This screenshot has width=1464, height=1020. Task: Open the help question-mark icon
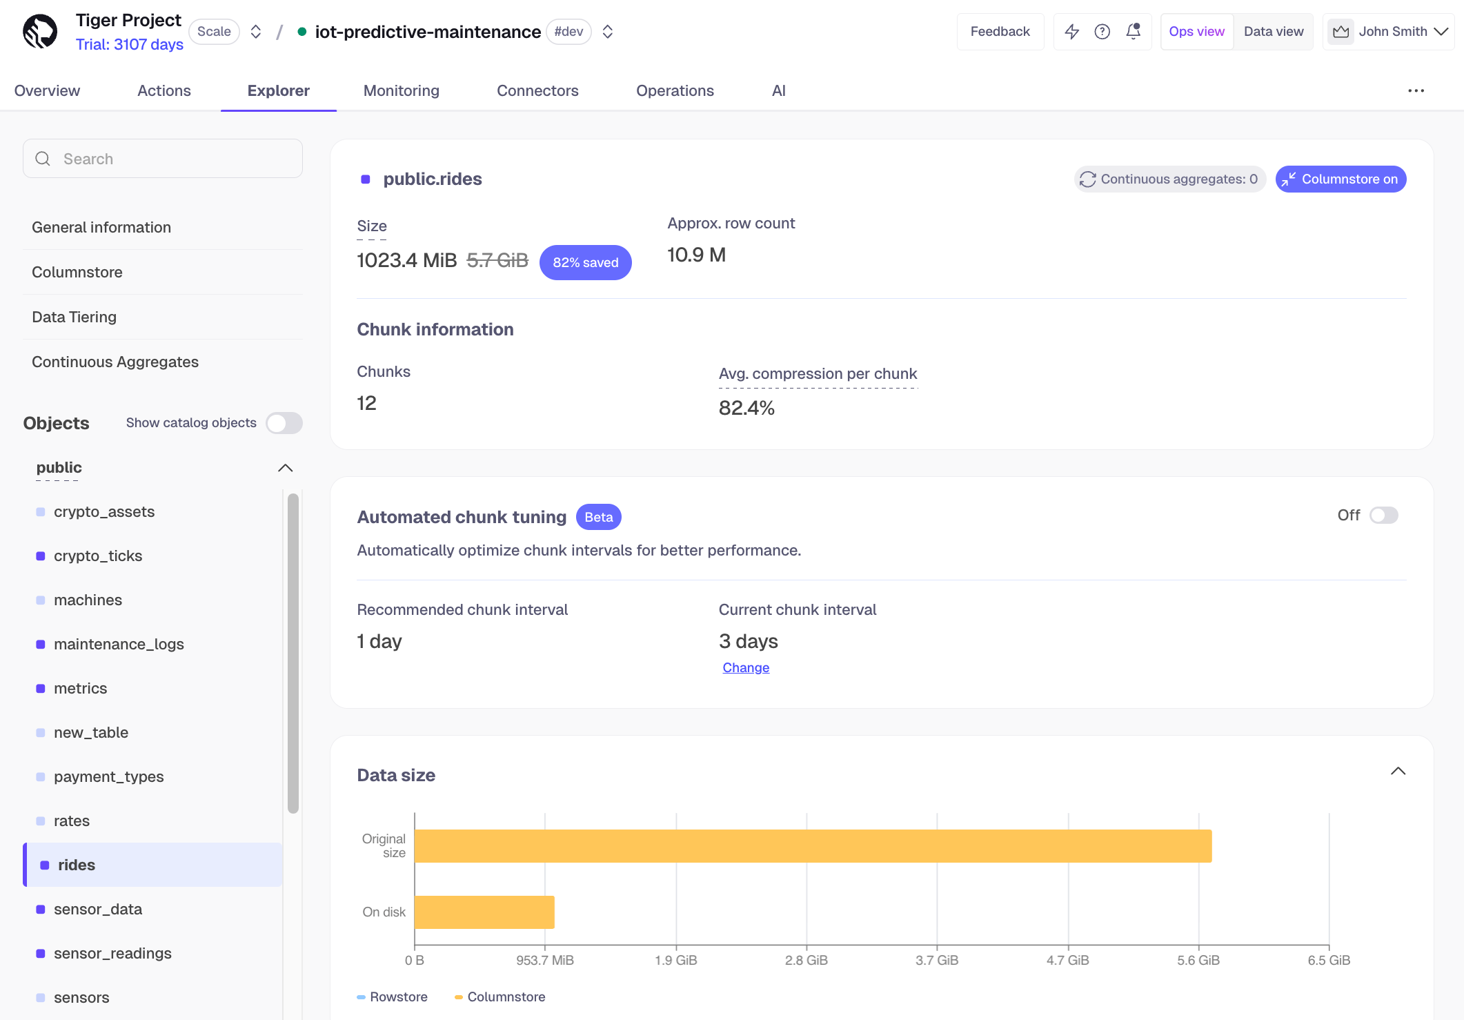[x=1102, y=31]
